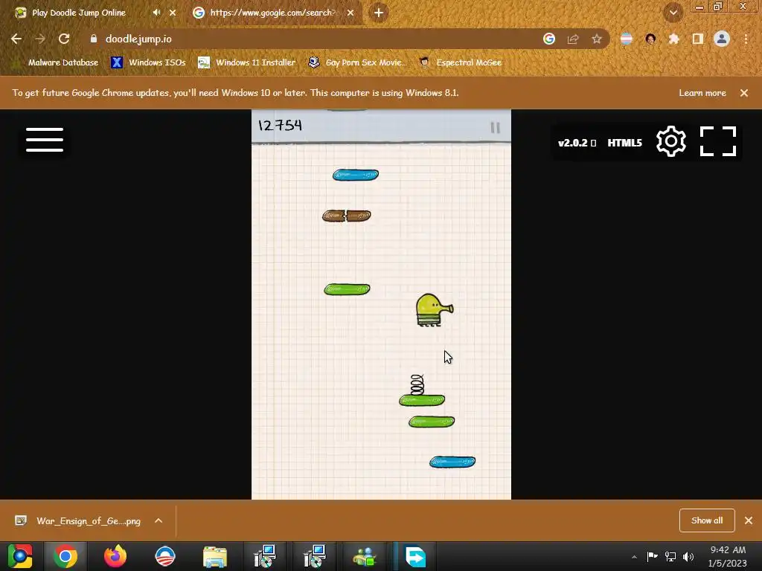Open the Extensions puzzle icon
Viewport: 762px width, 571px height.
[674, 39]
